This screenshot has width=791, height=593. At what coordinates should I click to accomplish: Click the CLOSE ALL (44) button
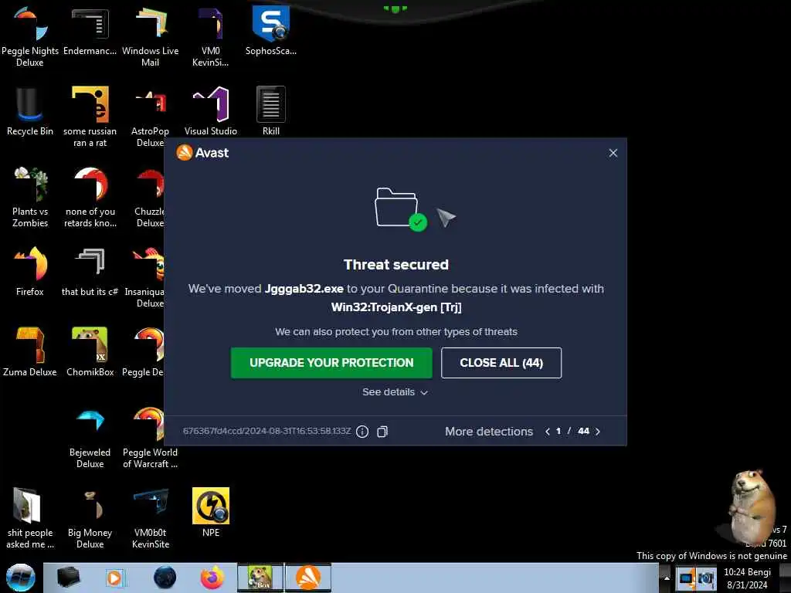click(501, 363)
